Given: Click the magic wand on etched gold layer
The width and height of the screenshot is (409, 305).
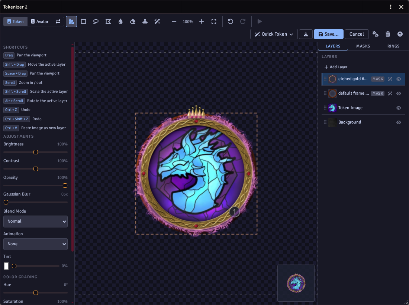Looking at the screenshot, I should (390, 79).
